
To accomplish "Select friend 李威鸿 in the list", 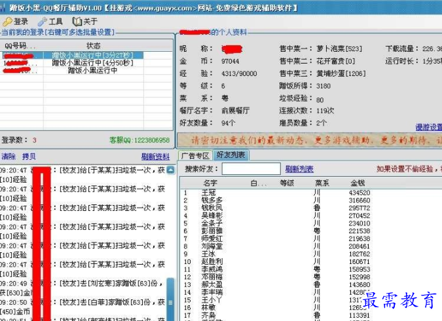I will coord(212,269).
